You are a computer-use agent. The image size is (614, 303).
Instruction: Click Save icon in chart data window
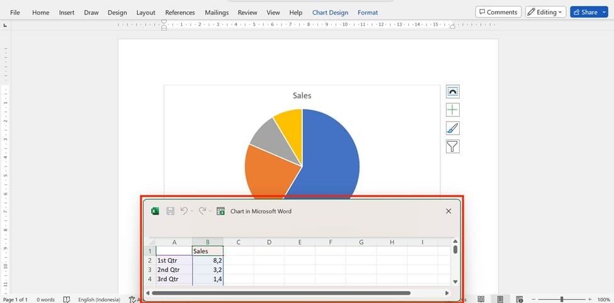pos(170,211)
